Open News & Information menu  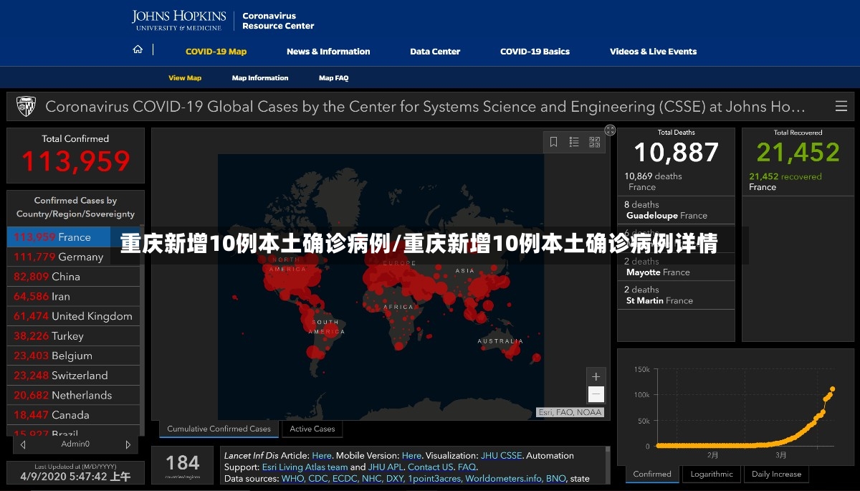(328, 52)
